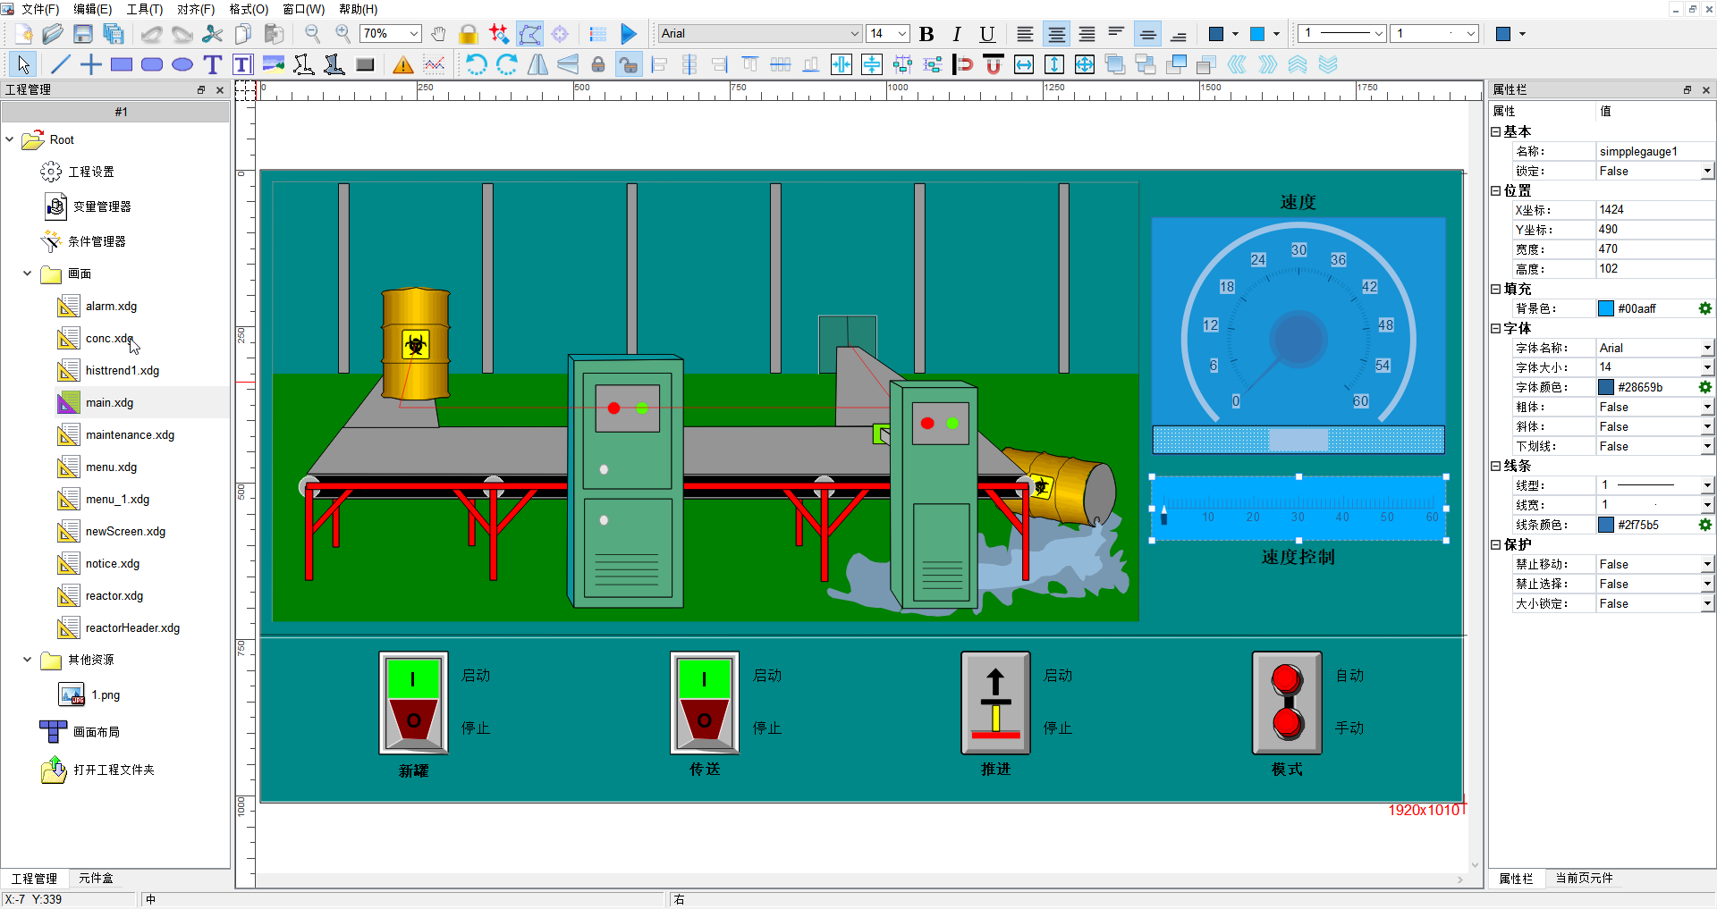Screen dimensions: 1717x909
Task: Click the Save file toolbar icon
Action: [83, 34]
